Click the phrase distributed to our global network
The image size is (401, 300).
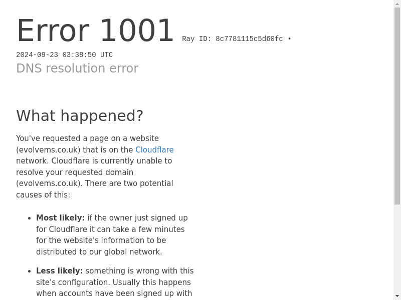99,252
